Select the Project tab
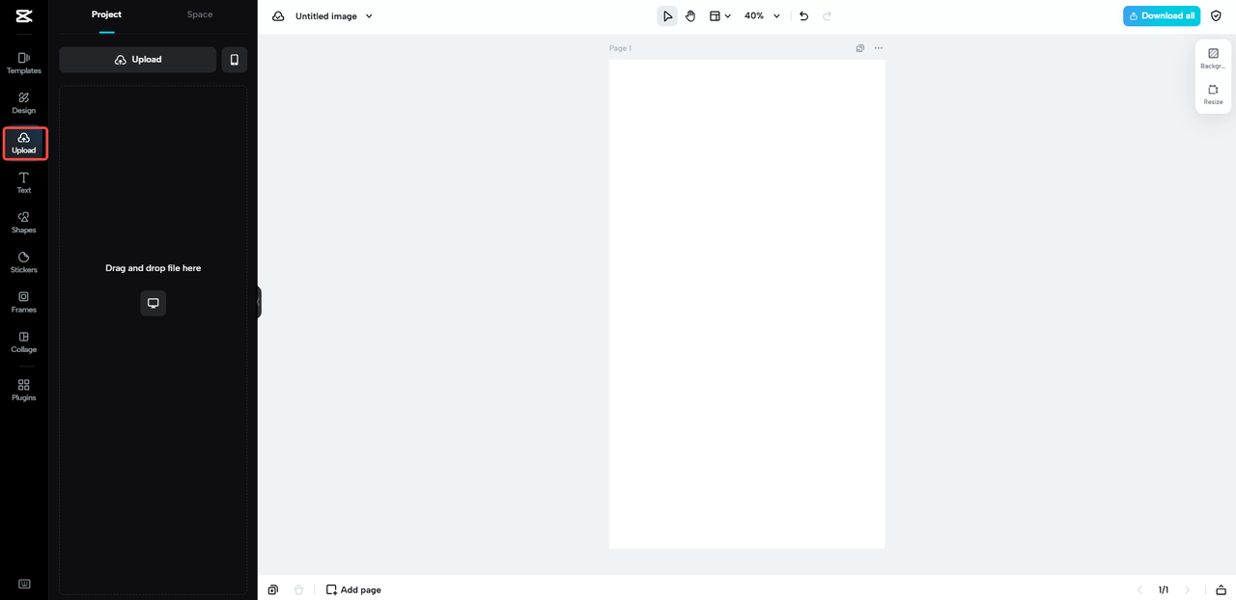1236x600 pixels. [x=106, y=14]
